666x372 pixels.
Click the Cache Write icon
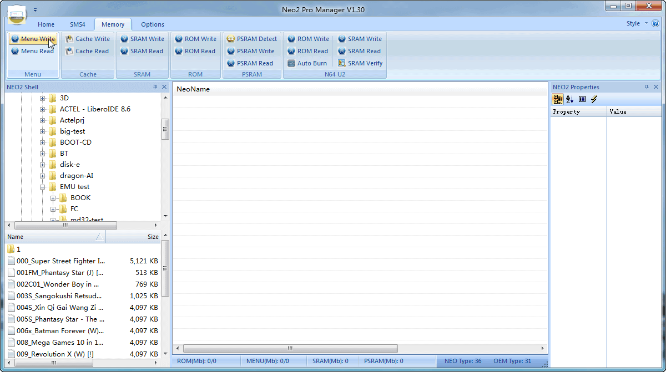(x=70, y=39)
